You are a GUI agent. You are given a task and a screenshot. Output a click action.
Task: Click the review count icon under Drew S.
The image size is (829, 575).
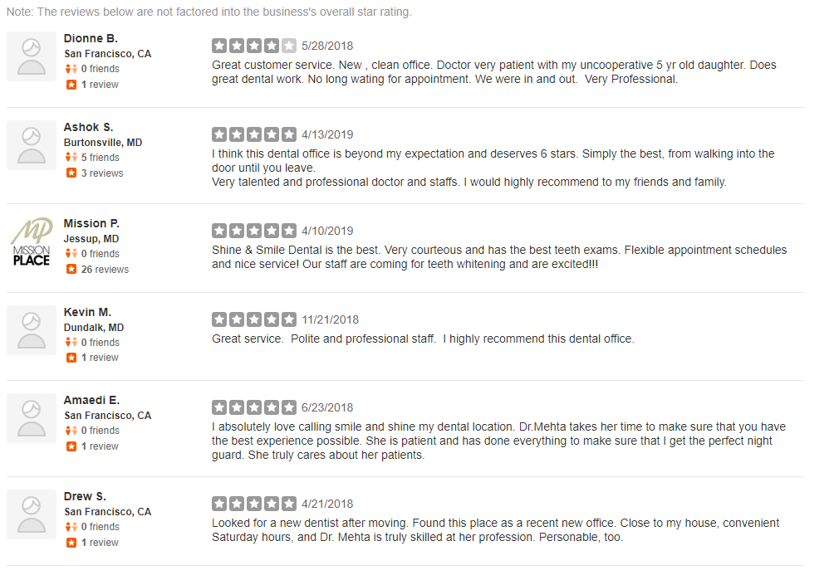(71, 543)
